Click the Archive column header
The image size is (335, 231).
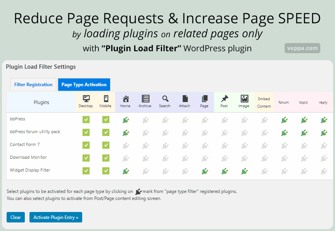[x=145, y=102]
